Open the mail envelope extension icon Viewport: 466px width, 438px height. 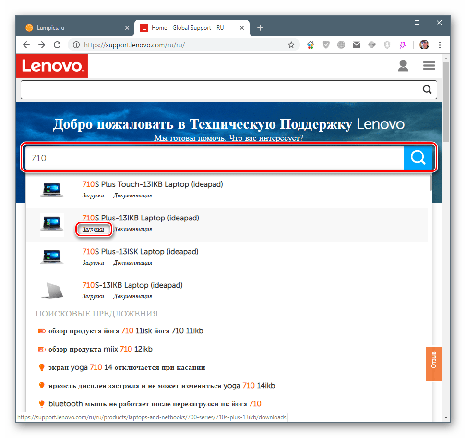click(356, 44)
